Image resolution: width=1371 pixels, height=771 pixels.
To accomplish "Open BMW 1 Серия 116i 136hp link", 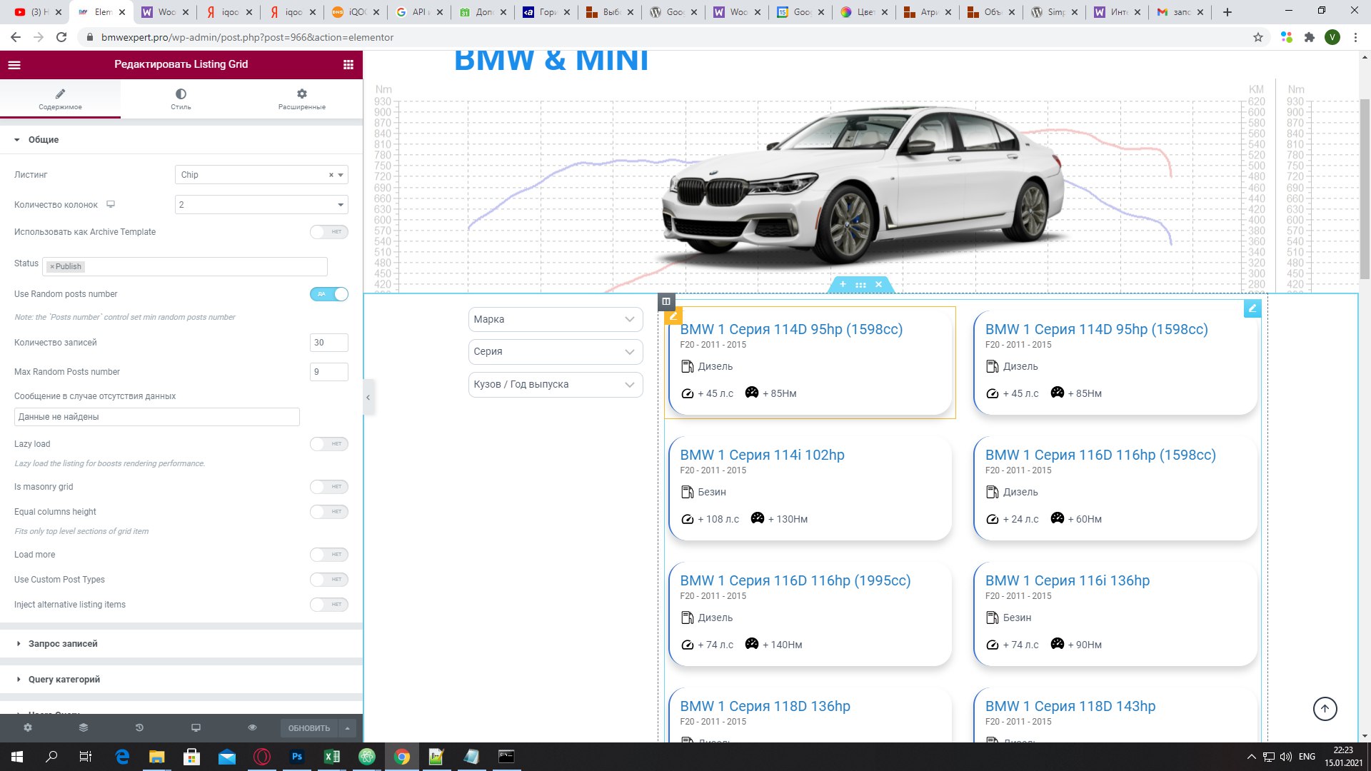I will pos(1067,580).
